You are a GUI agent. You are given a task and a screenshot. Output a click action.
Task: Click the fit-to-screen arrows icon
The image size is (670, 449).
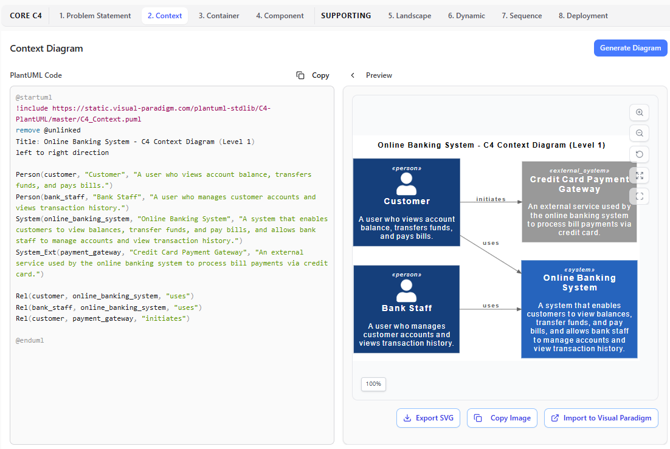639,175
